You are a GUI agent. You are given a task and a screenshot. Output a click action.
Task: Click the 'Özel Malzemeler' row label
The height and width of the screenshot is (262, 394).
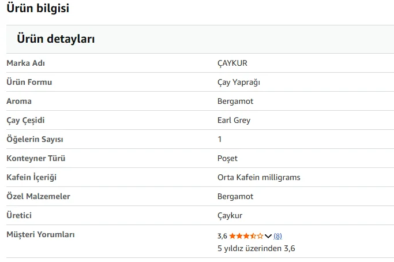[38, 196]
